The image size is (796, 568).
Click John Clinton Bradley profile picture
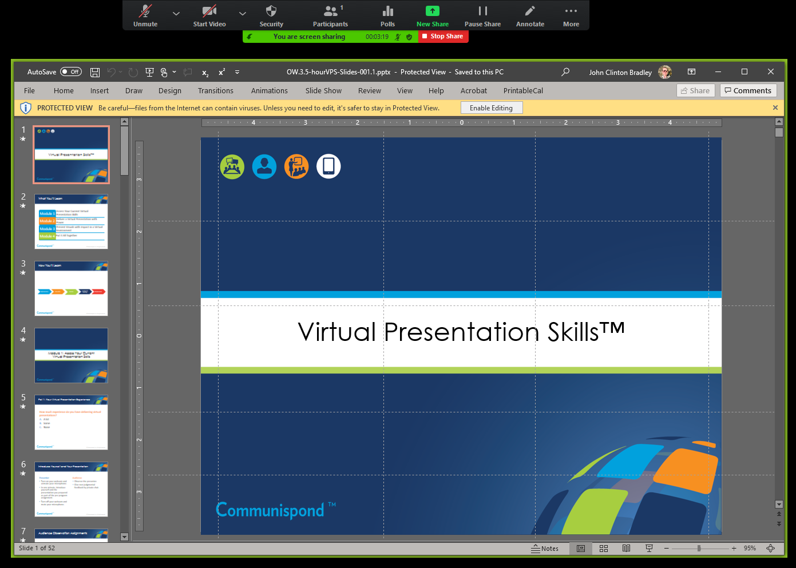click(665, 72)
